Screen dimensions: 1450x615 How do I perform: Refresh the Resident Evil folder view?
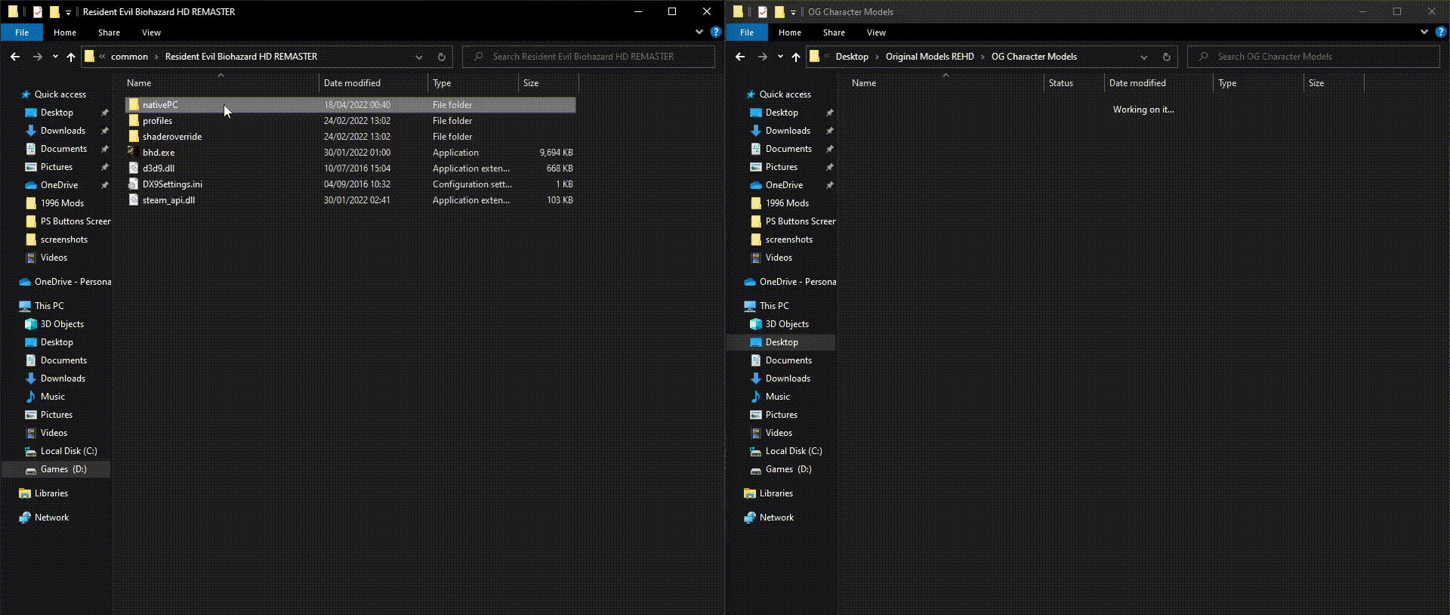click(x=442, y=57)
